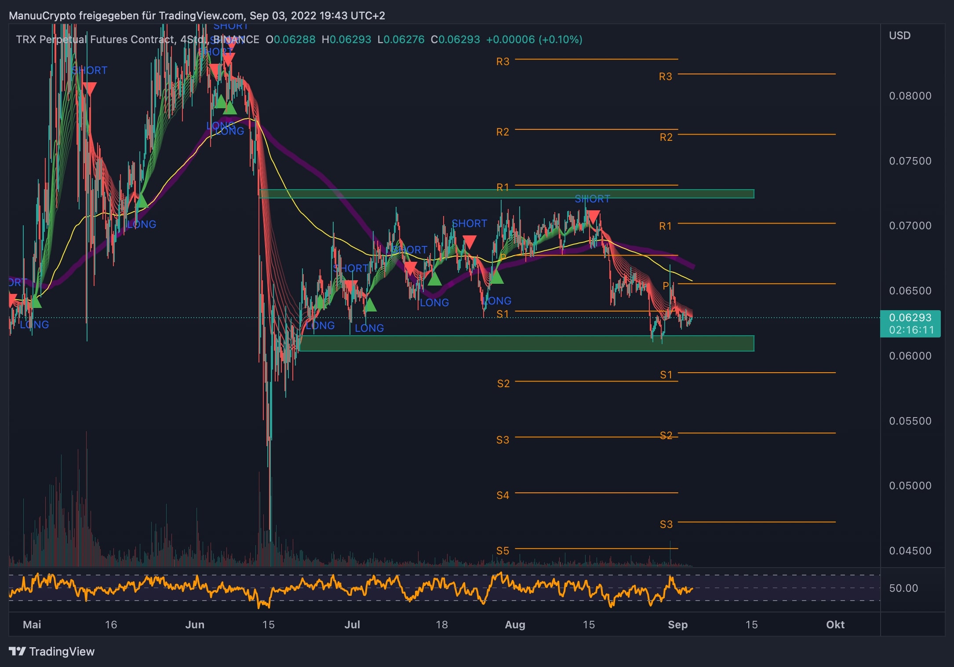Select the low value L0.06276

click(x=401, y=39)
